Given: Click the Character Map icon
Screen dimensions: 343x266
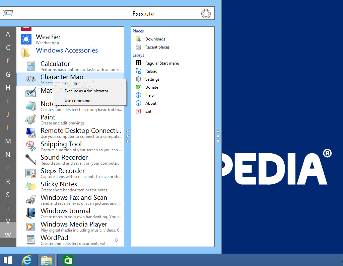Looking at the screenshot, I should (x=30, y=79).
